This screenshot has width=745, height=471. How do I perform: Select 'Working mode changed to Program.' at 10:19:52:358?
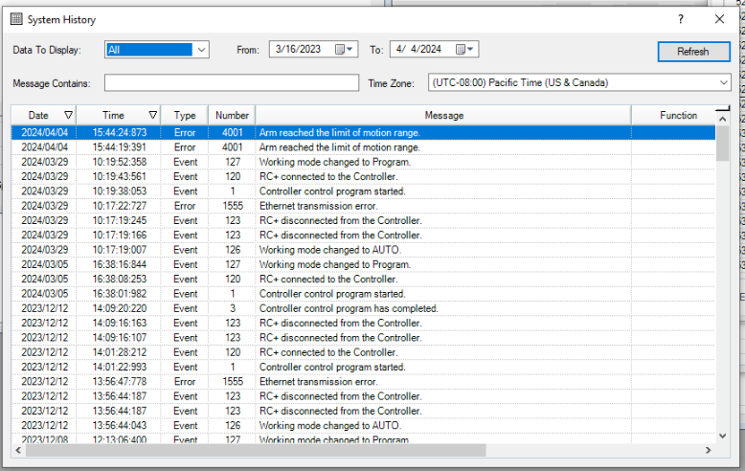click(364, 162)
